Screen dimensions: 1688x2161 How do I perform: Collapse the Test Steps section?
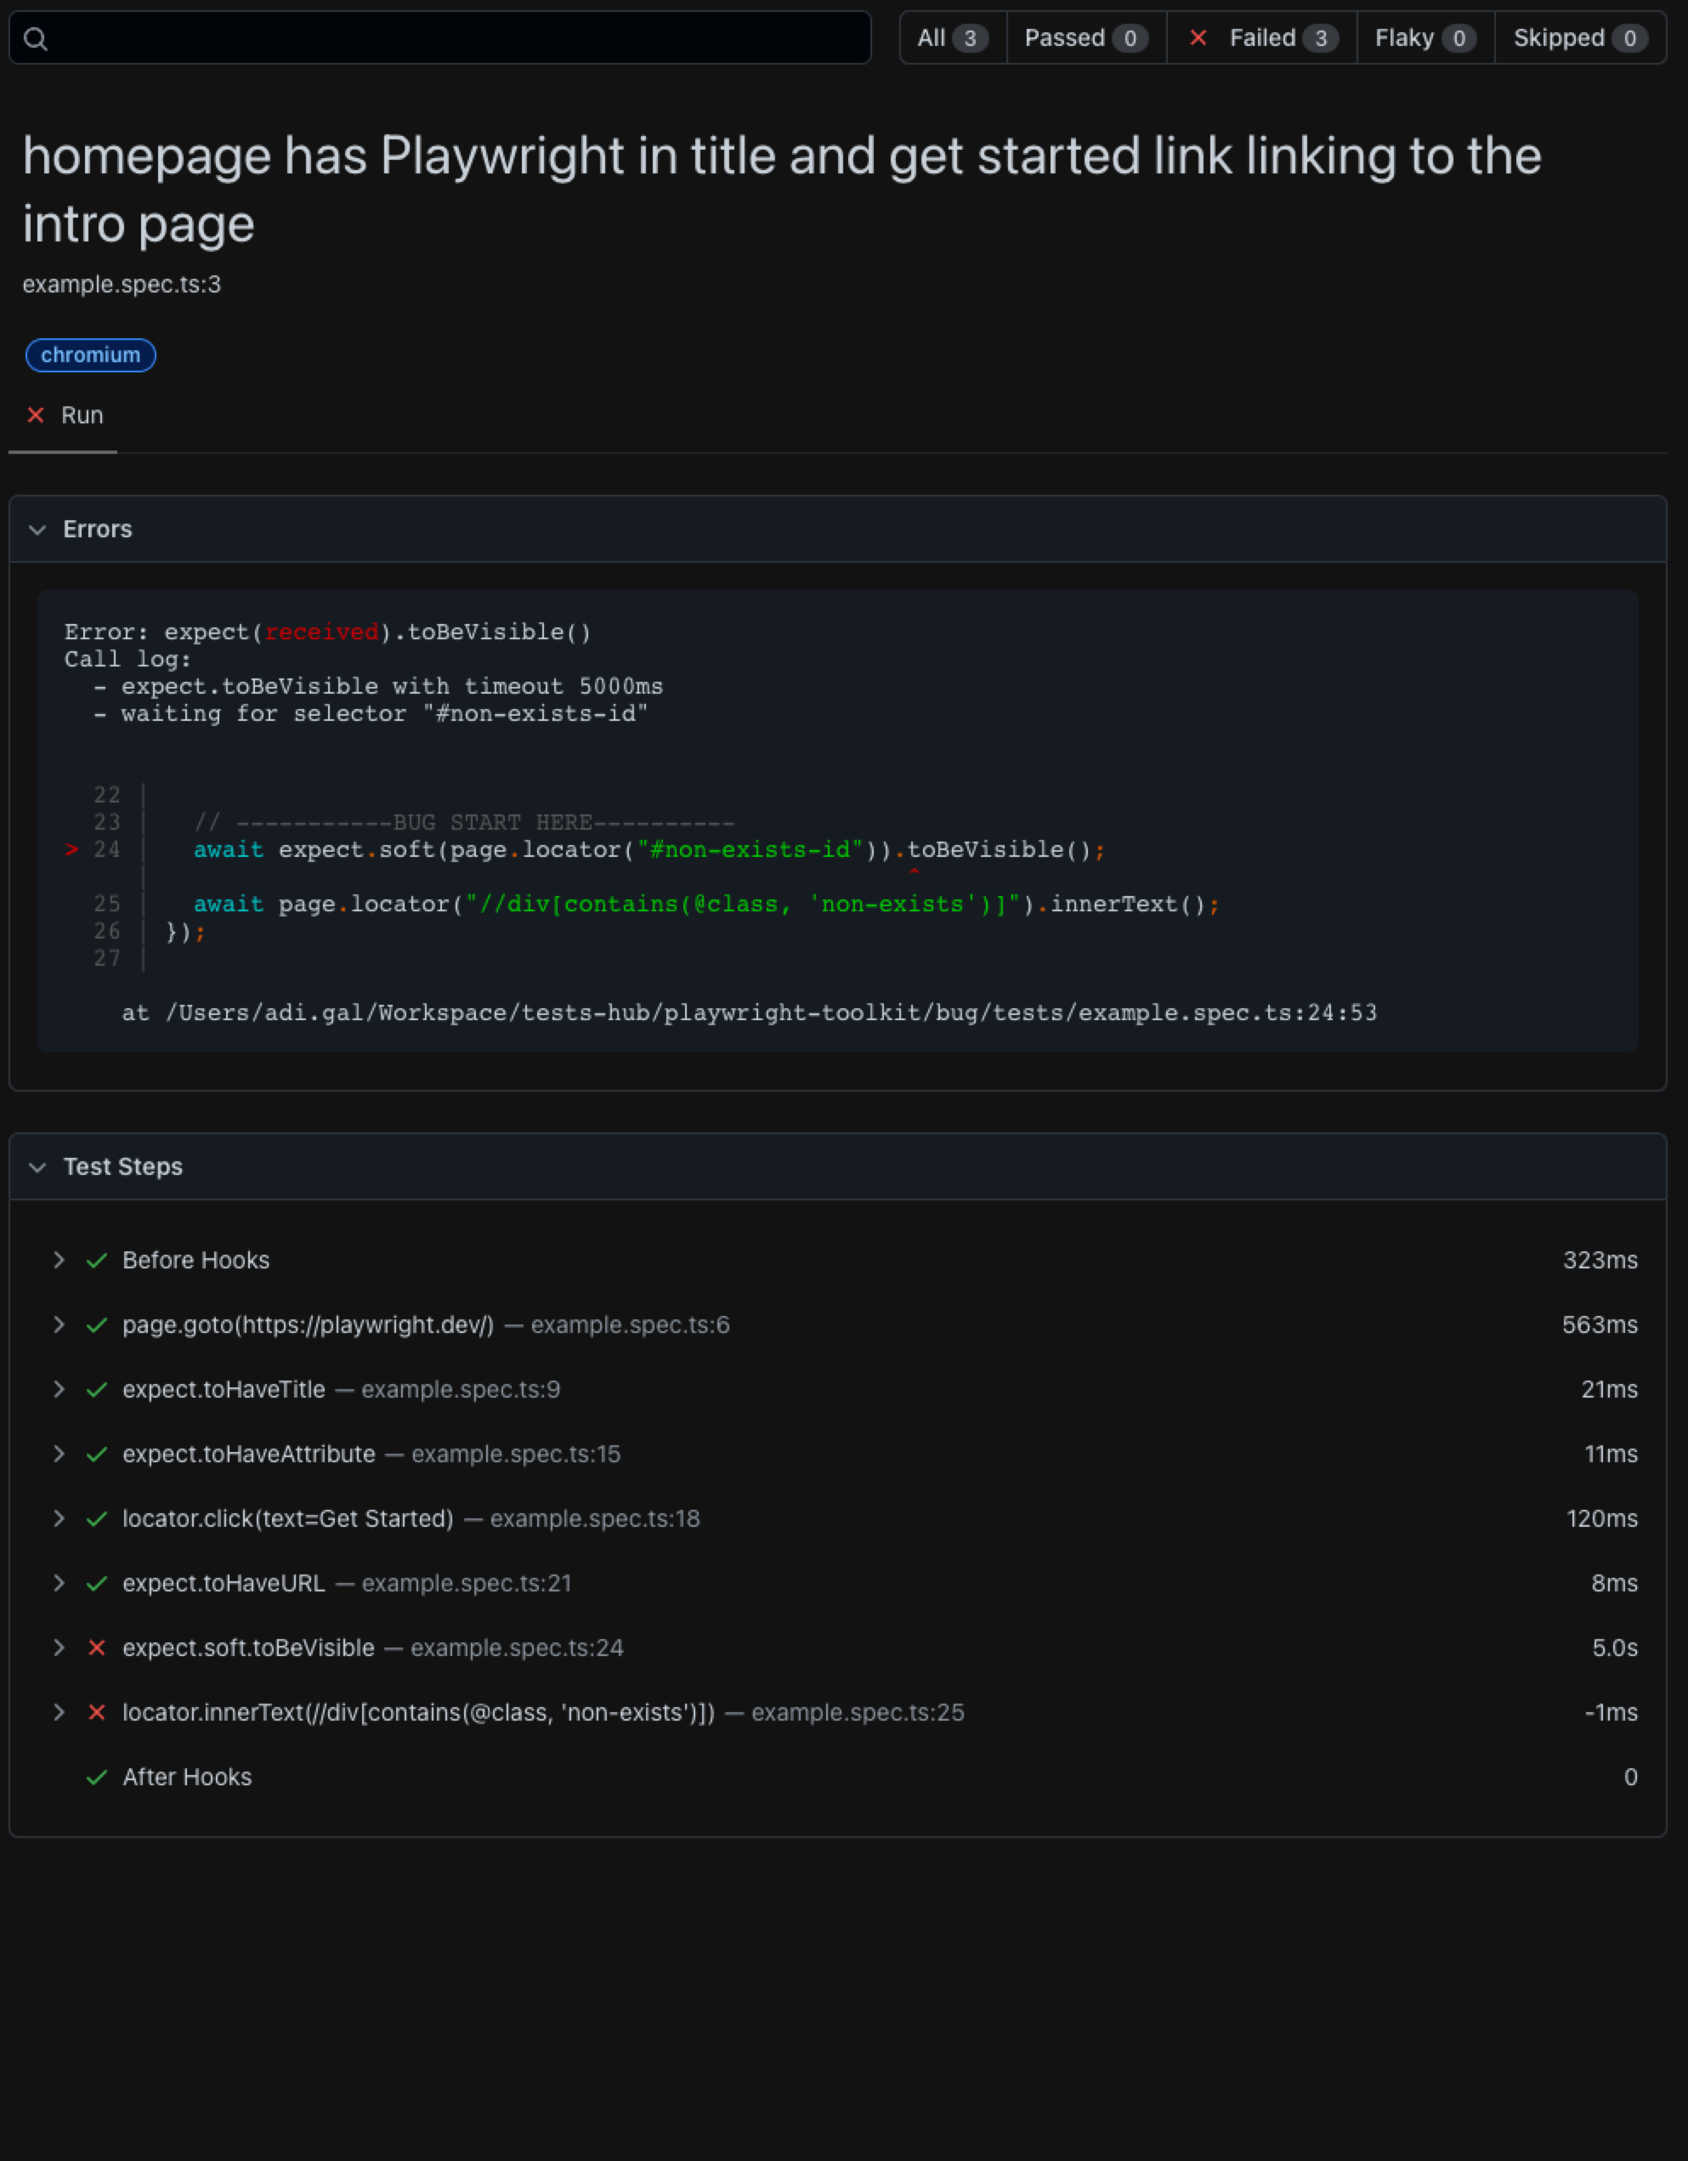pos(37,1167)
